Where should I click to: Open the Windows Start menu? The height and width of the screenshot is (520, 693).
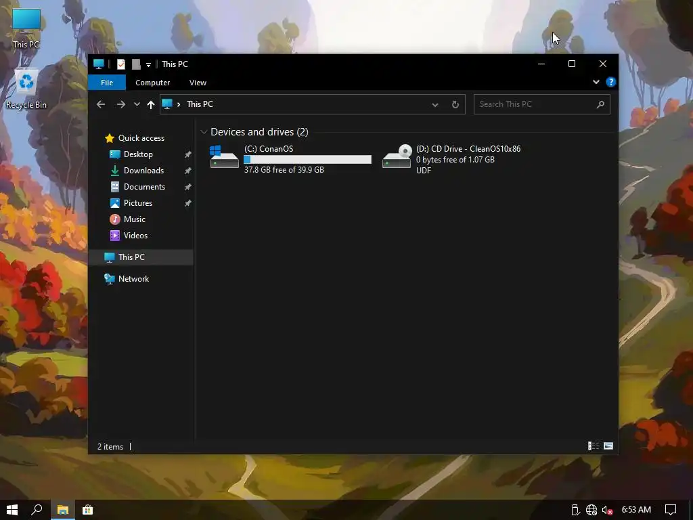click(12, 510)
